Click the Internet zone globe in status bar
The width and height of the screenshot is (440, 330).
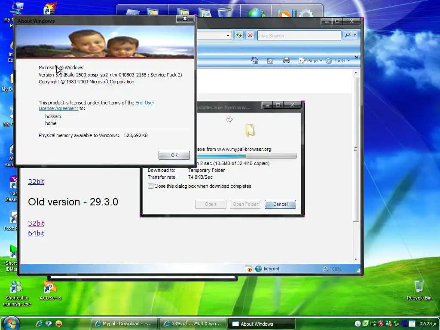point(258,269)
